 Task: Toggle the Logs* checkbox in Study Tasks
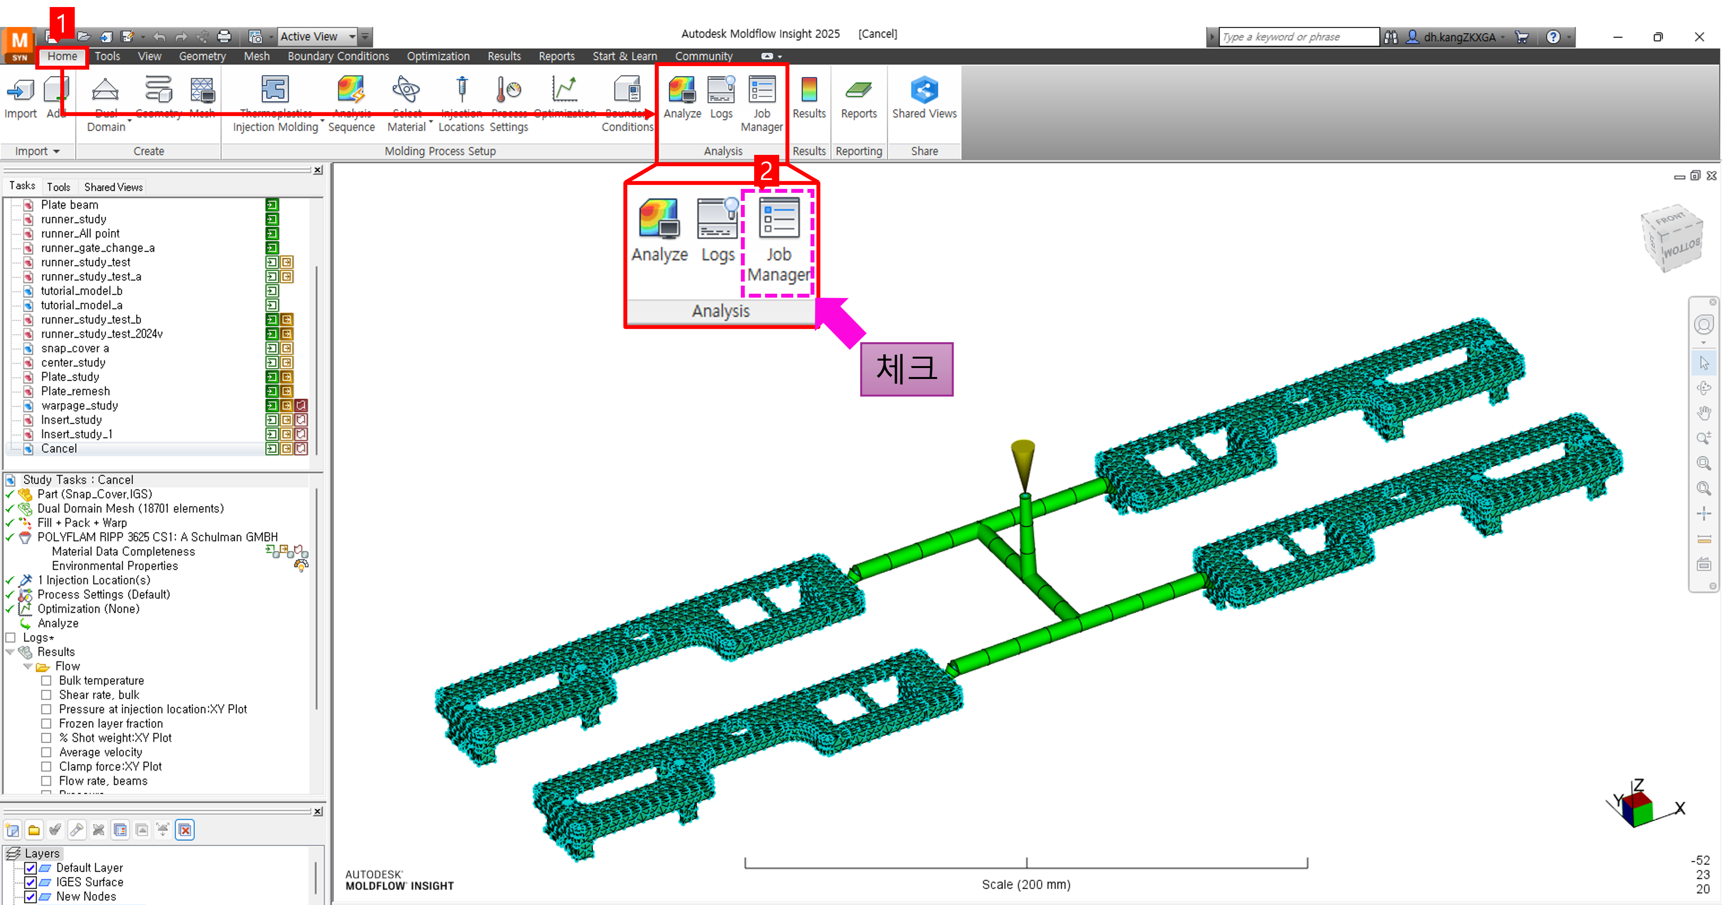tap(11, 638)
